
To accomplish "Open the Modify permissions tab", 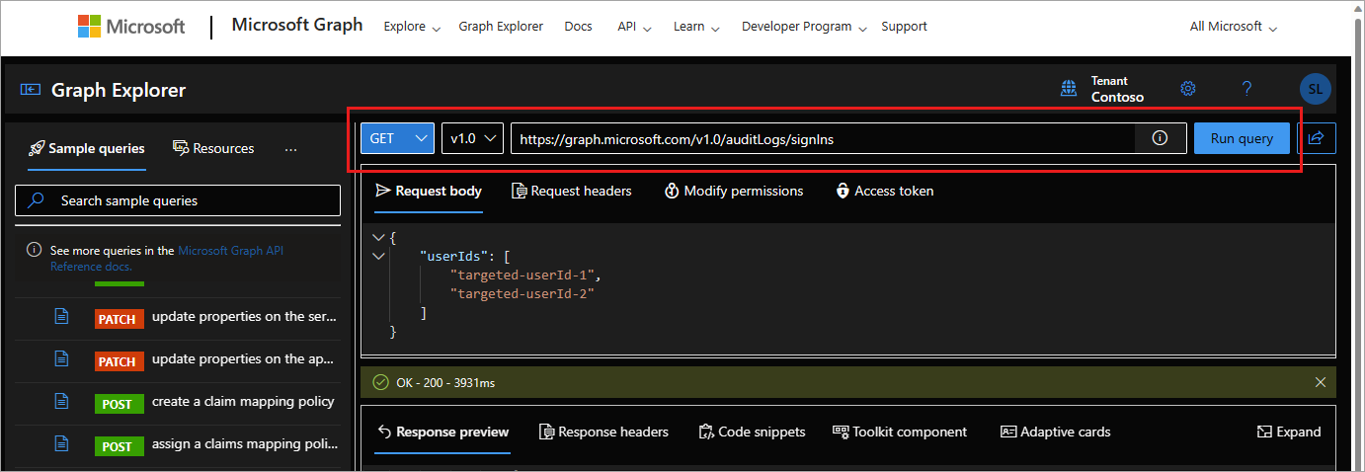I will pos(734,191).
